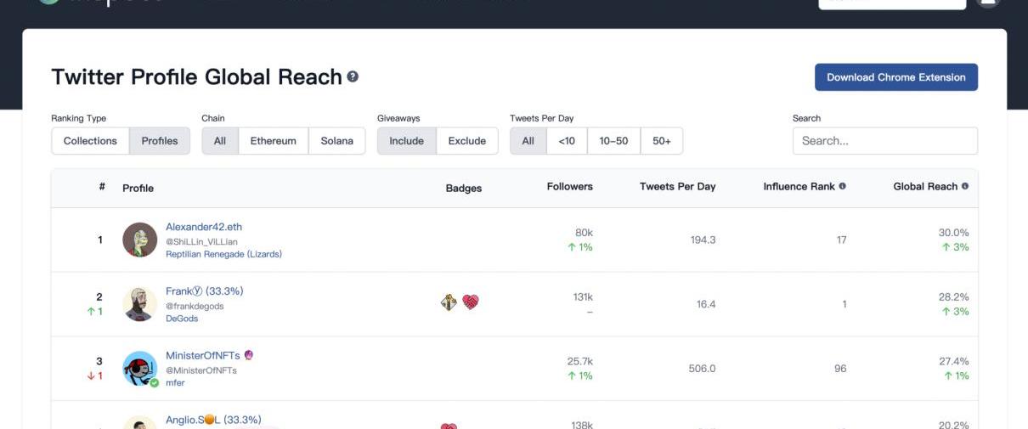This screenshot has width=1028, height=429.
Task: Click the @MinisterOfNFTs handle
Action: coord(201,370)
